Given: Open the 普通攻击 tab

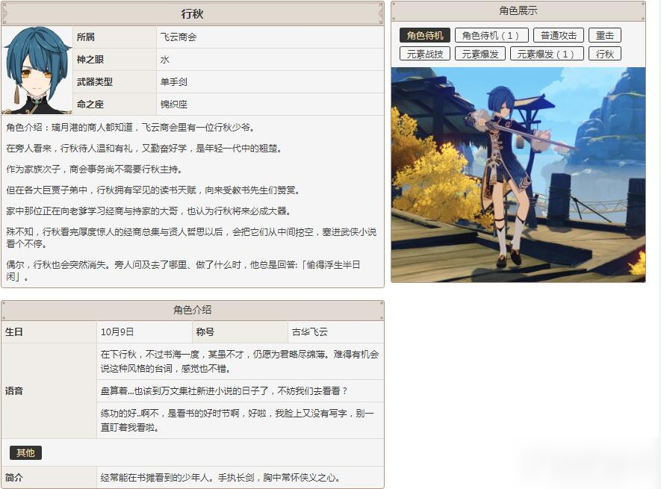Looking at the screenshot, I should click(558, 35).
